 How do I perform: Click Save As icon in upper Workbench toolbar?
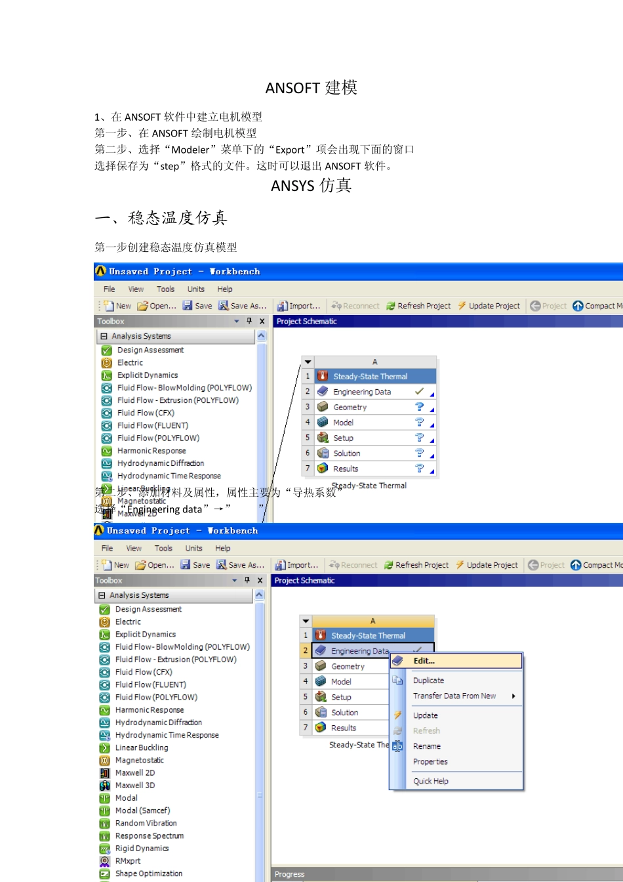pyautogui.click(x=223, y=306)
